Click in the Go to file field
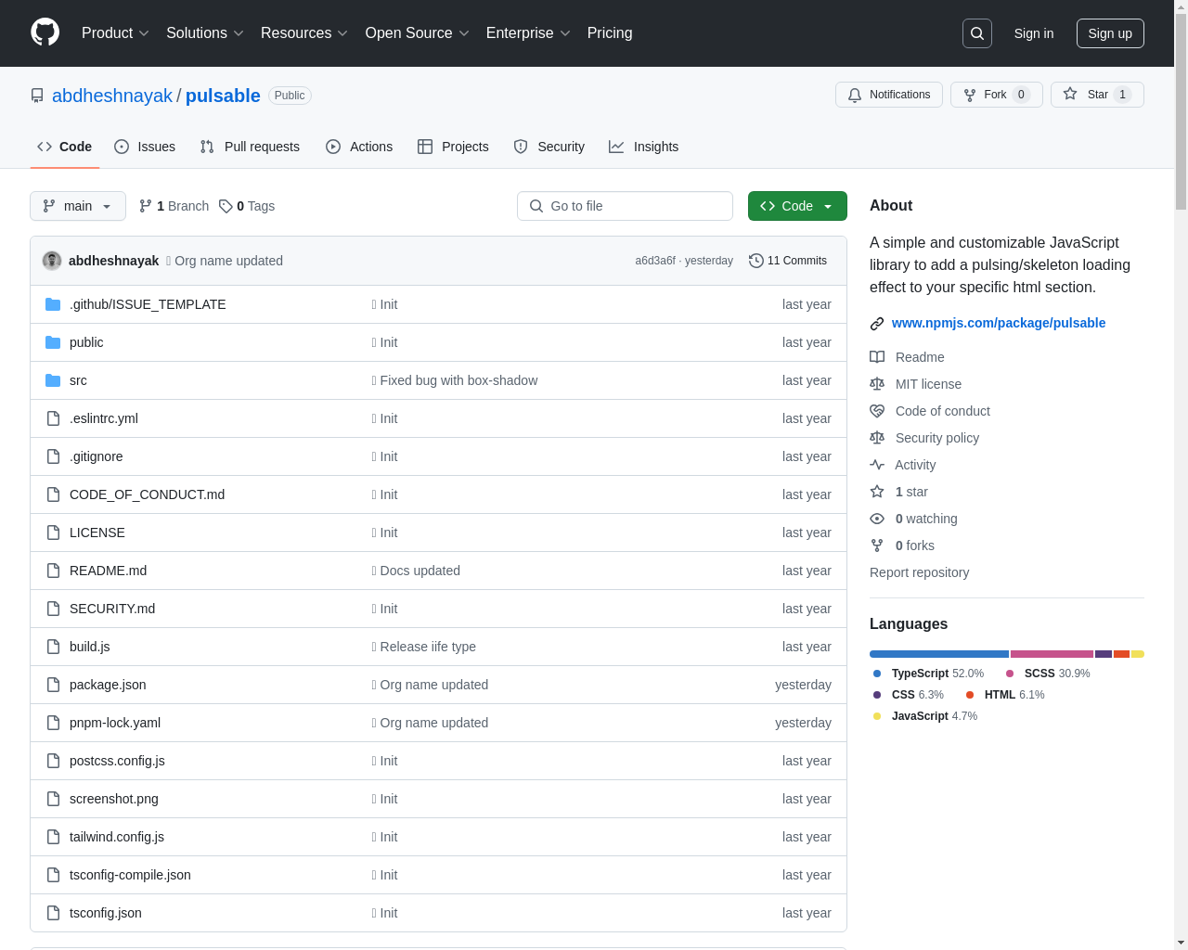This screenshot has width=1188, height=950. [x=625, y=206]
